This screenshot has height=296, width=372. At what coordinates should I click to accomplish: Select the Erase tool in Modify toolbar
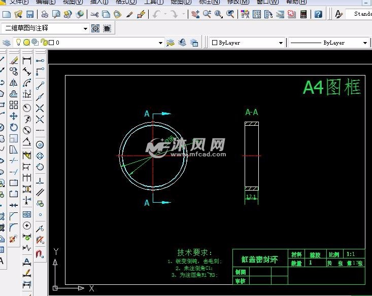coord(14,61)
